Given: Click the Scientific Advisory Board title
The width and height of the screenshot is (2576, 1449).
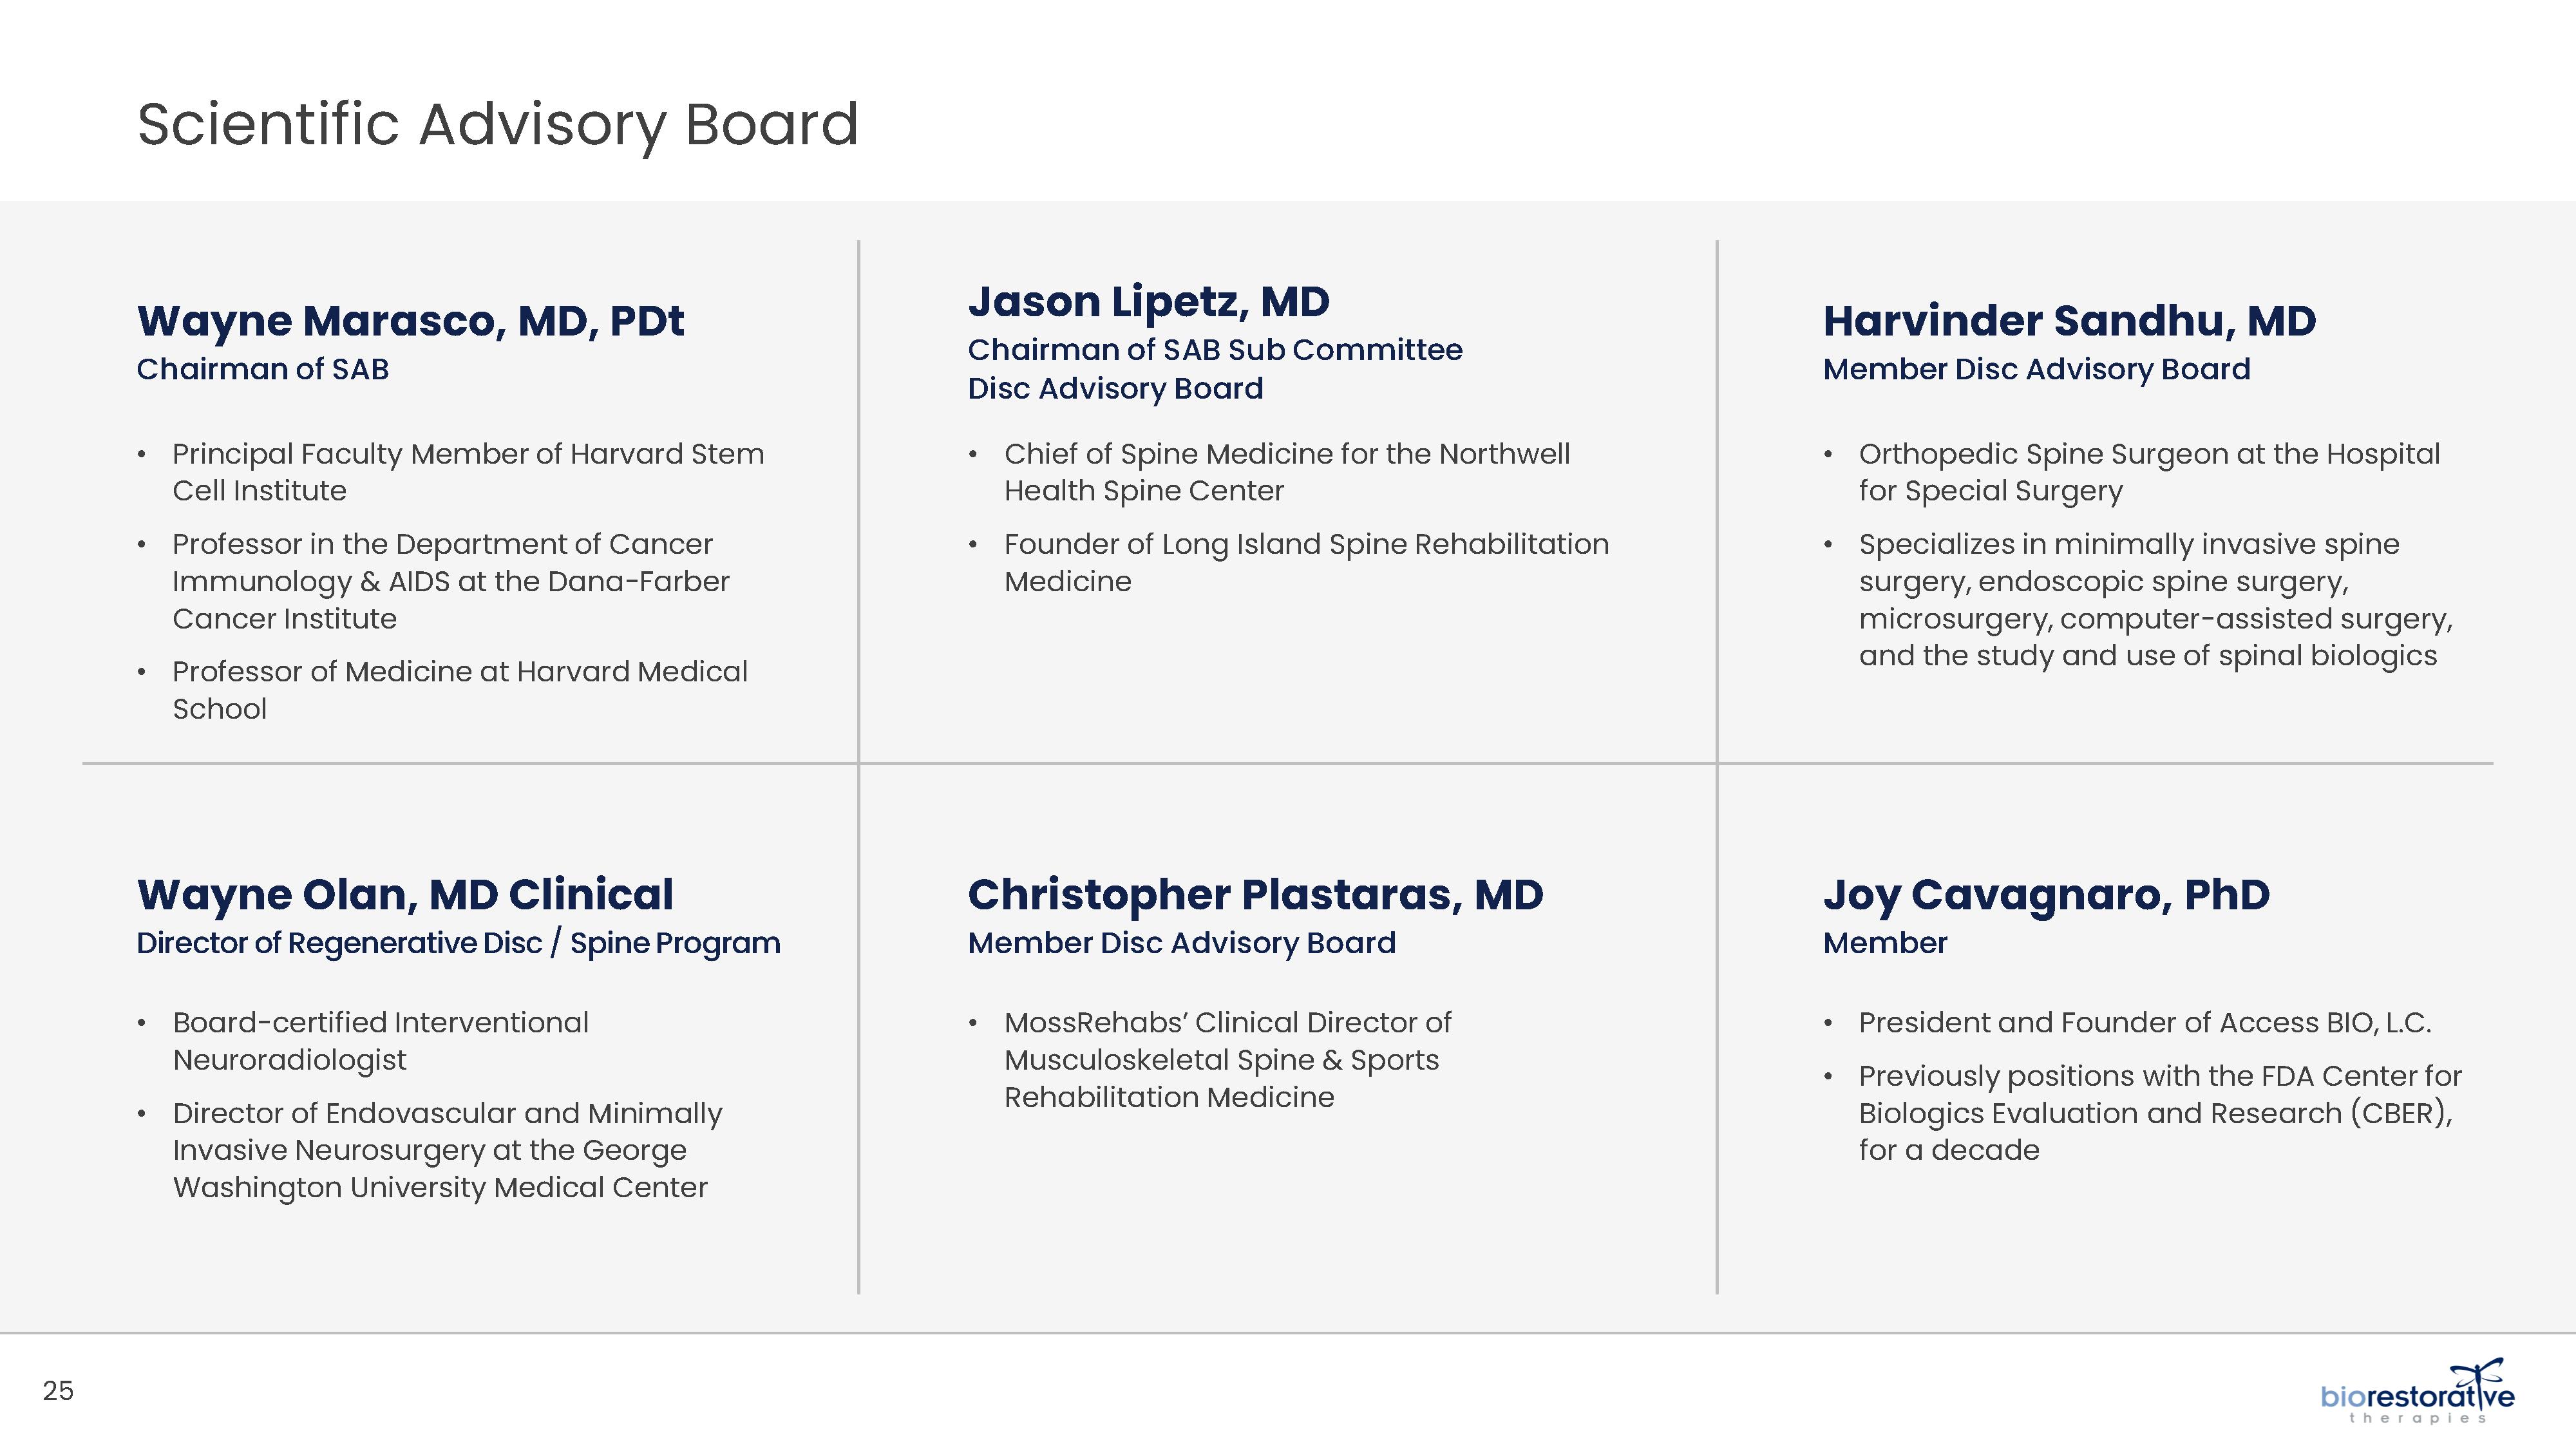Looking at the screenshot, I should (x=498, y=125).
